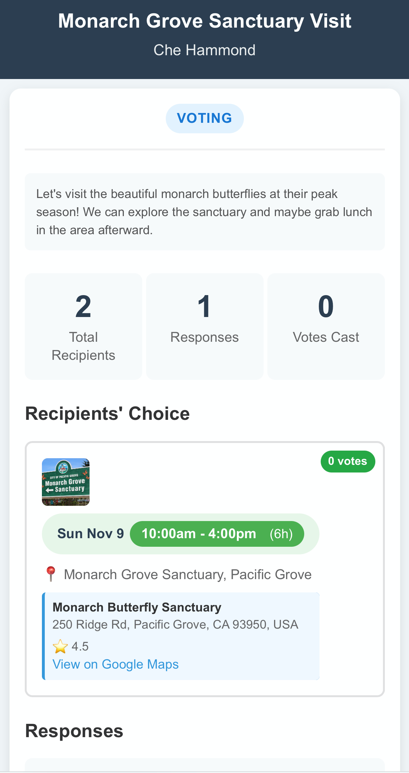Click the Monarch Butterfly Sanctuary place name
409x773 pixels.
pyautogui.click(x=137, y=607)
